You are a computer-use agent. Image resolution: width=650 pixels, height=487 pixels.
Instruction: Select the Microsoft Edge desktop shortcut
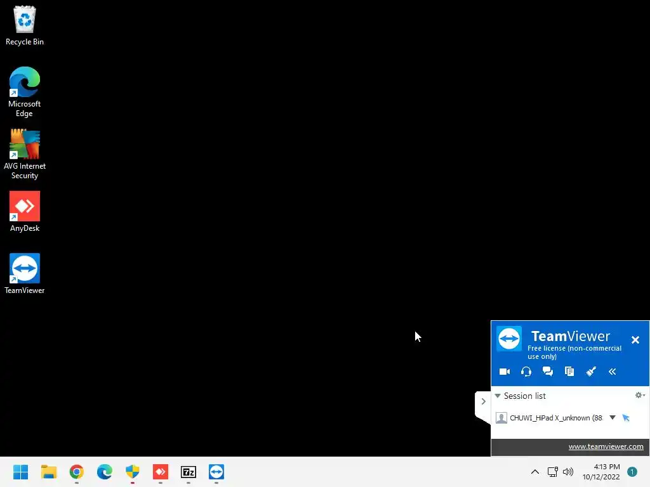coord(25,92)
